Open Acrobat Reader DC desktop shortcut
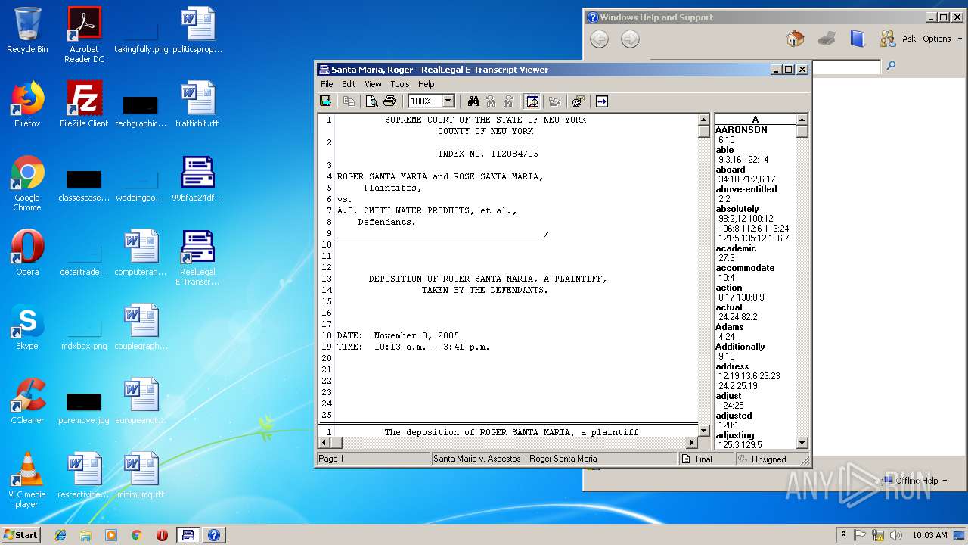 click(84, 35)
